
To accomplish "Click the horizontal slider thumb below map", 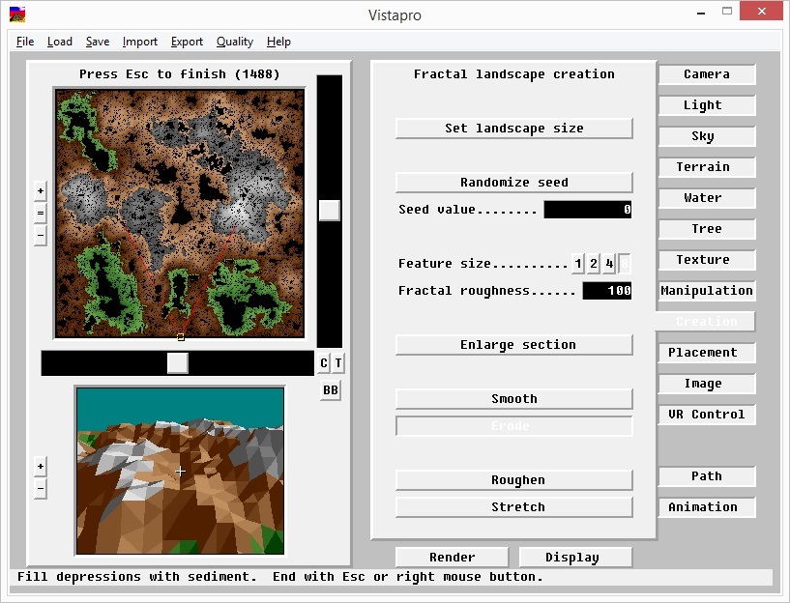I will [x=177, y=363].
